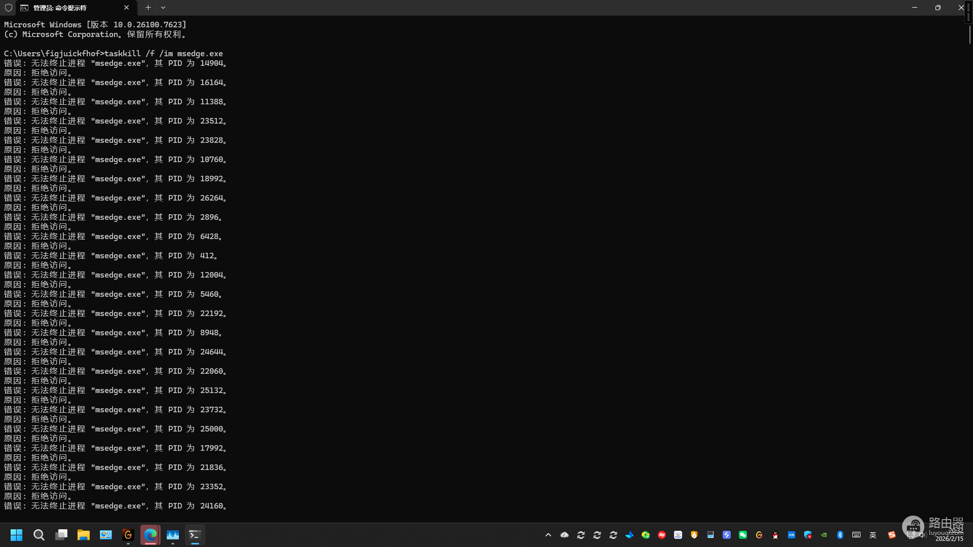Click the error line with PID 8948
The height and width of the screenshot is (547, 973).
[114, 333]
